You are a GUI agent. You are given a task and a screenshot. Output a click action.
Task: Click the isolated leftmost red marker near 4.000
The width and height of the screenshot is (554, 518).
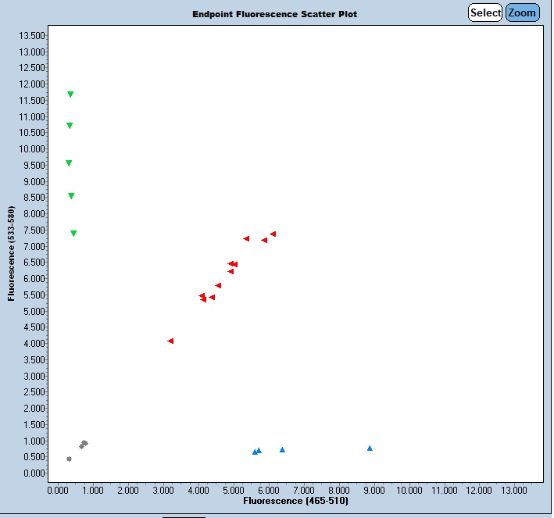pyautogui.click(x=170, y=341)
